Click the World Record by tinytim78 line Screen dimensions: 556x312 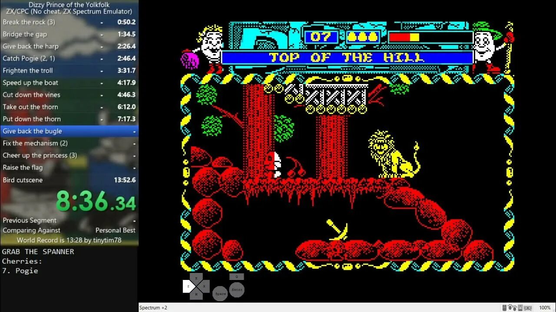pyautogui.click(x=69, y=240)
